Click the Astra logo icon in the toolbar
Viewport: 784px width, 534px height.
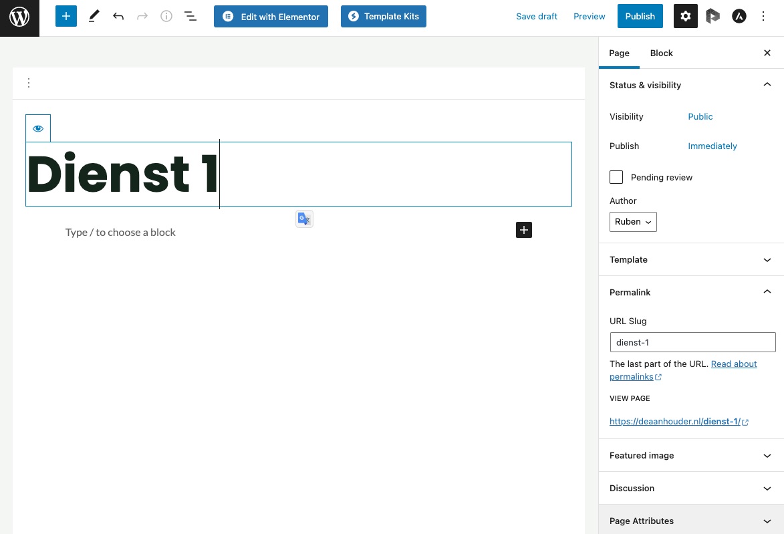[x=739, y=15]
